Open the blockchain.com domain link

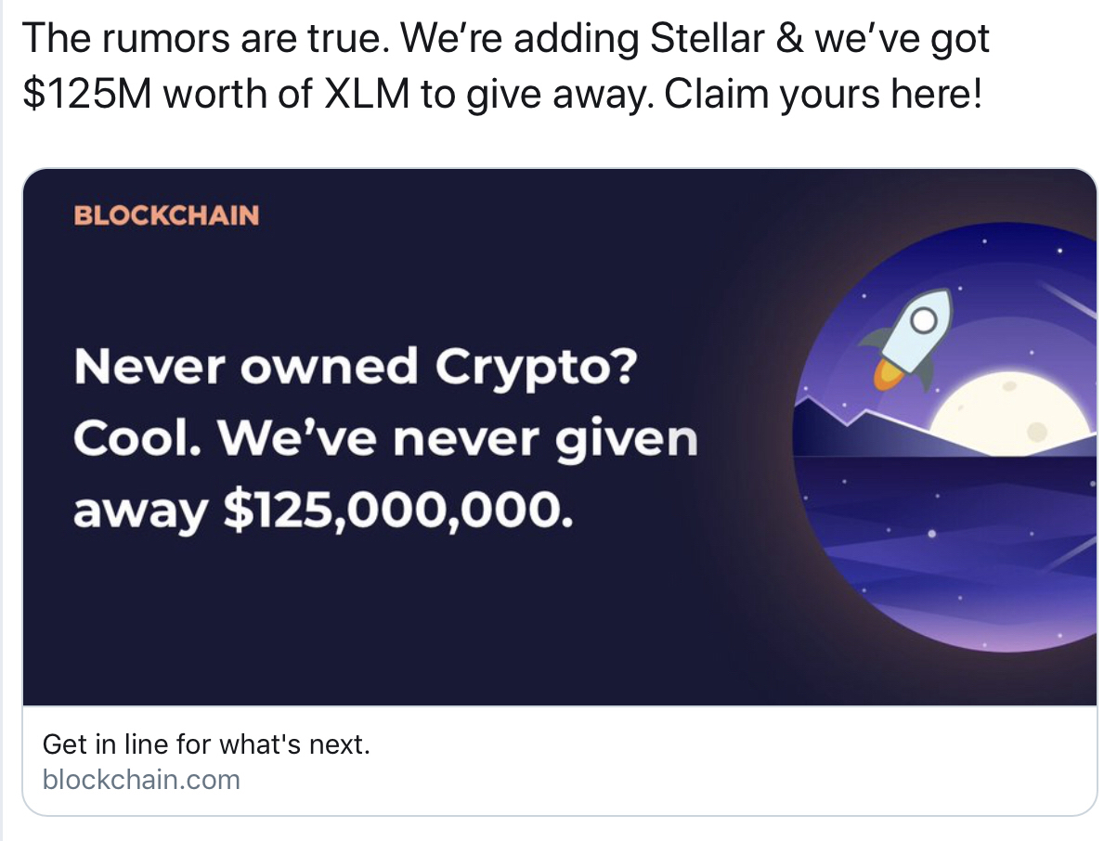click(x=141, y=778)
